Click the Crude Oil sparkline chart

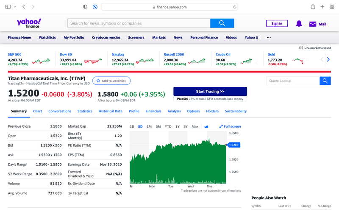(x=248, y=61)
